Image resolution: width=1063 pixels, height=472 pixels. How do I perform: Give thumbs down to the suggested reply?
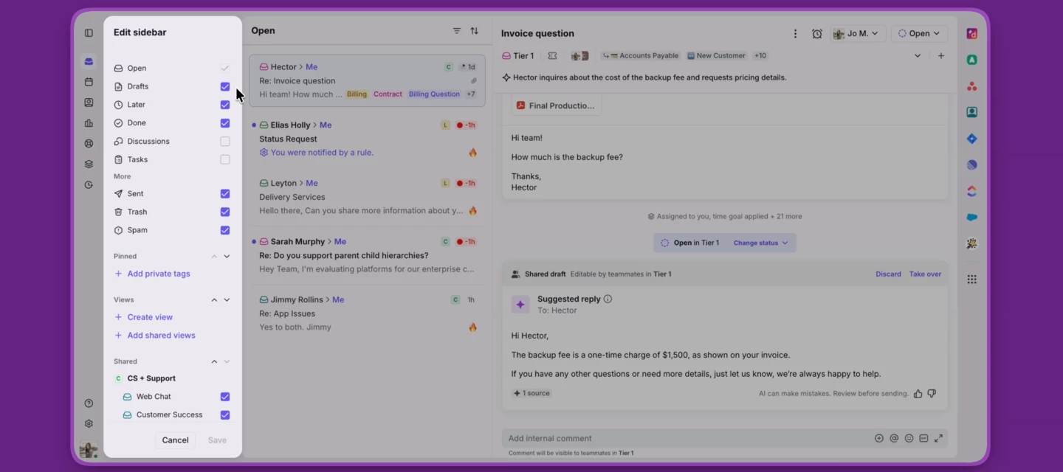point(932,394)
